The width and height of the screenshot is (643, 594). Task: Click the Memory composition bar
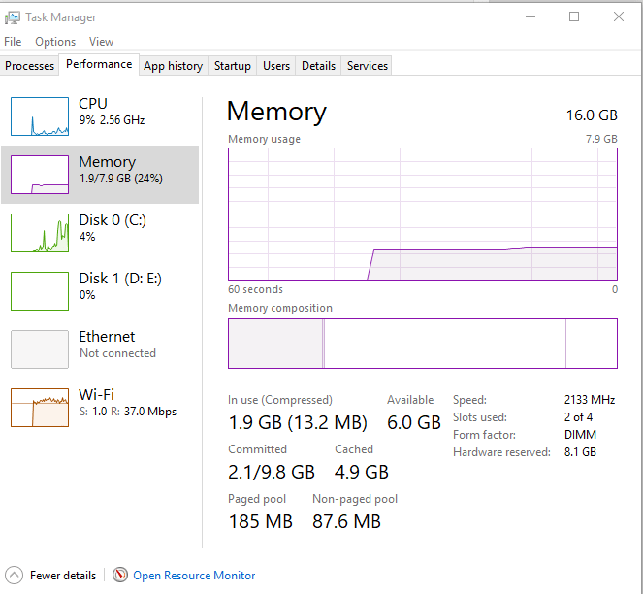click(422, 344)
